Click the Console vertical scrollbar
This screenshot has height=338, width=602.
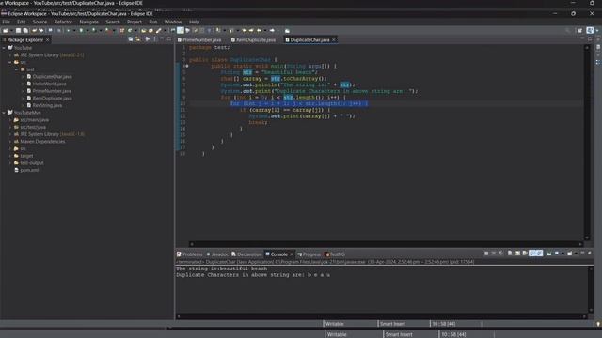pyautogui.click(x=592, y=289)
